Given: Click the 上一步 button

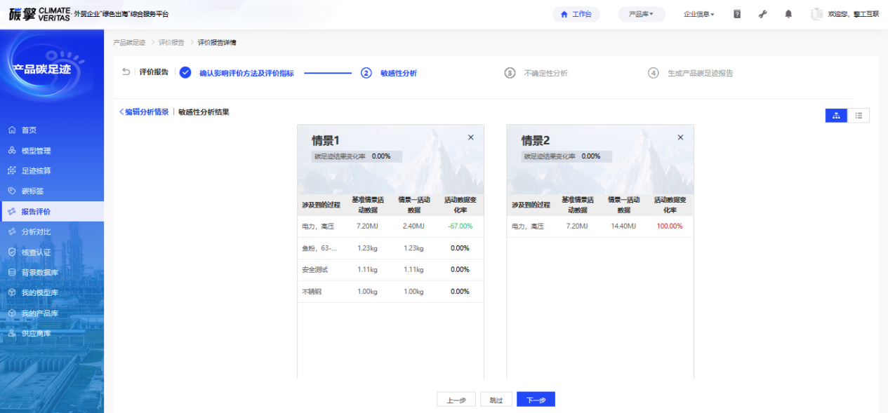Looking at the screenshot, I should [456, 400].
